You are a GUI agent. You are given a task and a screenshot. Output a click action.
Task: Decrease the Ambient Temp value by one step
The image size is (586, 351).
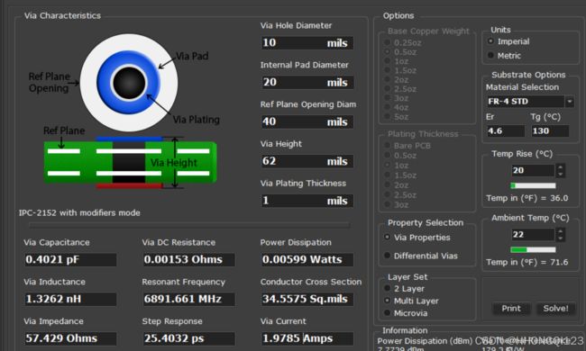560,238
